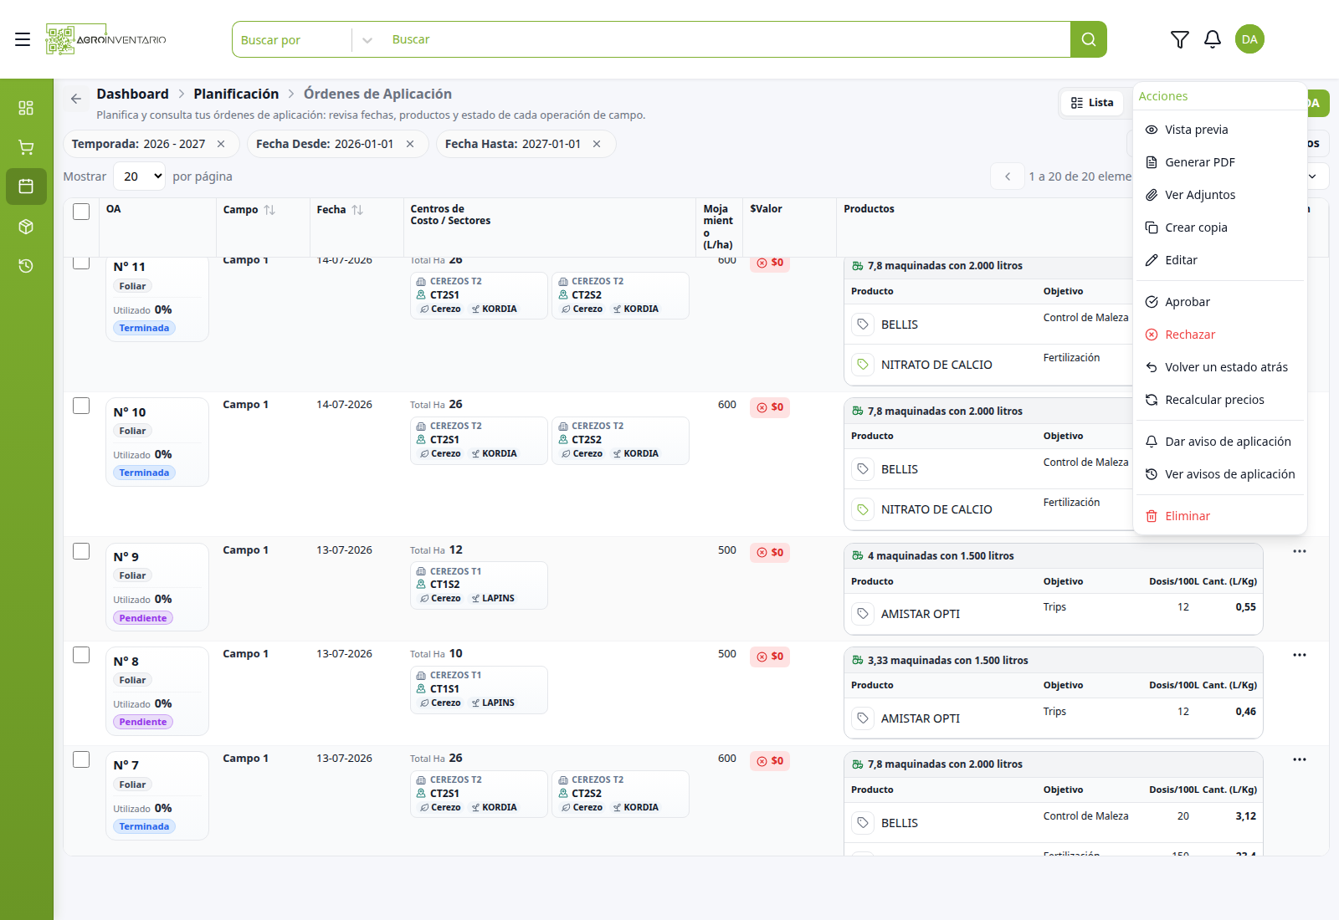Switch to Lista view
The height and width of the screenshot is (920, 1339).
click(1092, 103)
